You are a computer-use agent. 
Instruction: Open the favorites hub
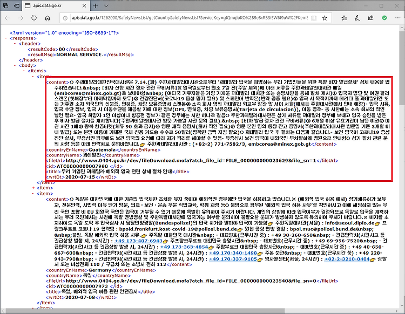[344, 18]
